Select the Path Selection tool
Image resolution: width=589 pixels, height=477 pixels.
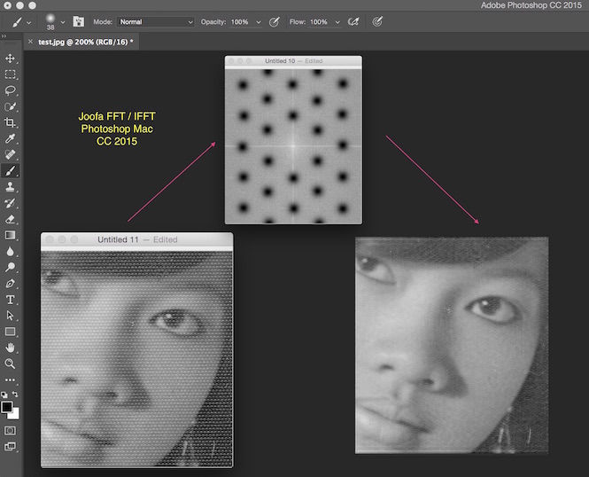(10, 316)
